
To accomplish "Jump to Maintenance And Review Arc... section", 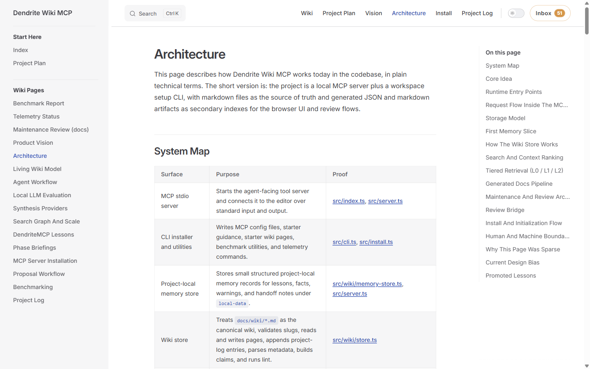I will pos(528,197).
